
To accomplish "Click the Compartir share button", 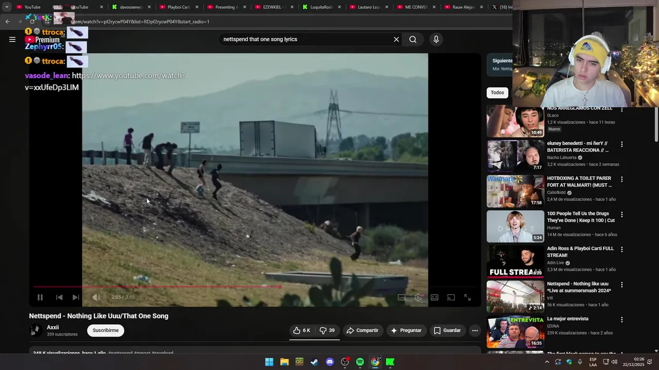I will pyautogui.click(x=362, y=330).
